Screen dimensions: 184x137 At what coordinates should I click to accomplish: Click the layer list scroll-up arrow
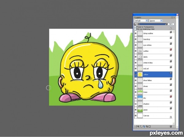pos(174,32)
